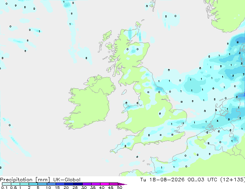Click the '00..03 UTC' time range text
The height and width of the screenshot is (189, 245).
tap(202, 180)
